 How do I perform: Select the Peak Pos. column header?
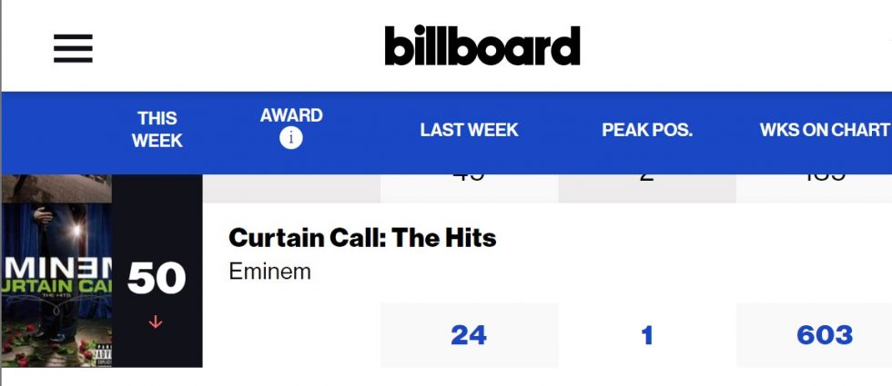tap(647, 130)
